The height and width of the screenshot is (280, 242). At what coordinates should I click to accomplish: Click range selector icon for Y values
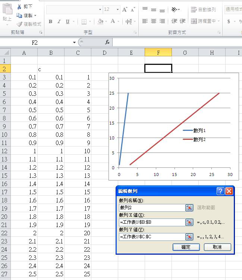tap(189, 237)
